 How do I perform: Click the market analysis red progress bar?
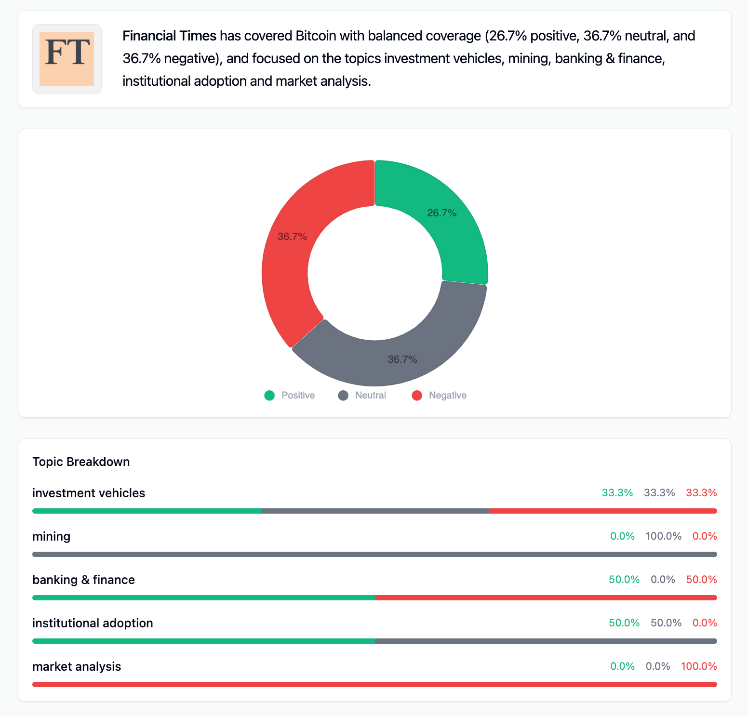[x=374, y=684]
